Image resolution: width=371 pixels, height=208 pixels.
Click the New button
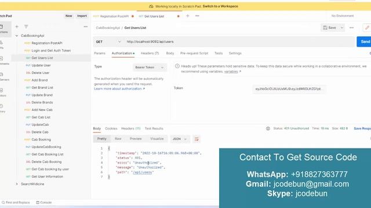coord(69,16)
